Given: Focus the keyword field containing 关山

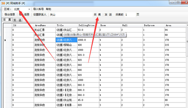Looking at the screenshot, I should [x=71, y=15].
